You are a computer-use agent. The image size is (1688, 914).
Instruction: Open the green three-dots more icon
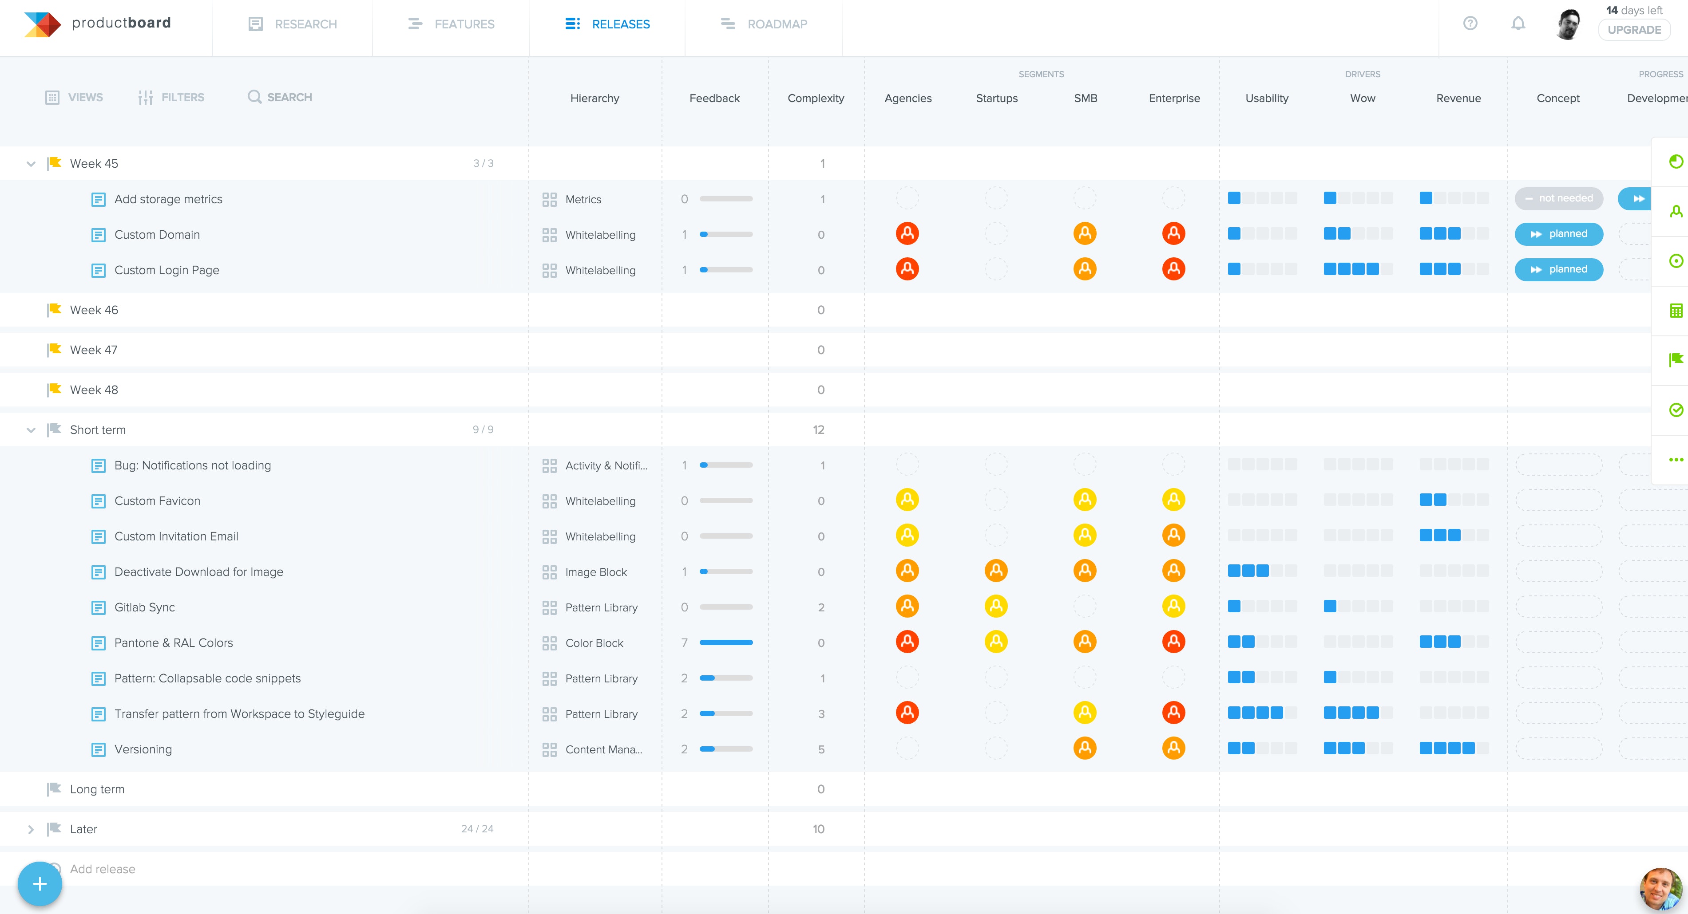(x=1676, y=460)
